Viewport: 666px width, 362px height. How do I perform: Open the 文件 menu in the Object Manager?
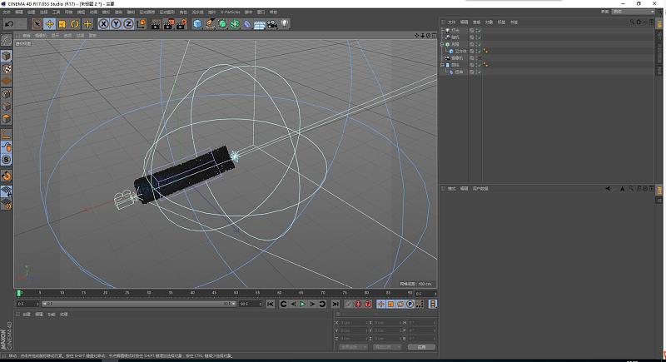(x=451, y=22)
